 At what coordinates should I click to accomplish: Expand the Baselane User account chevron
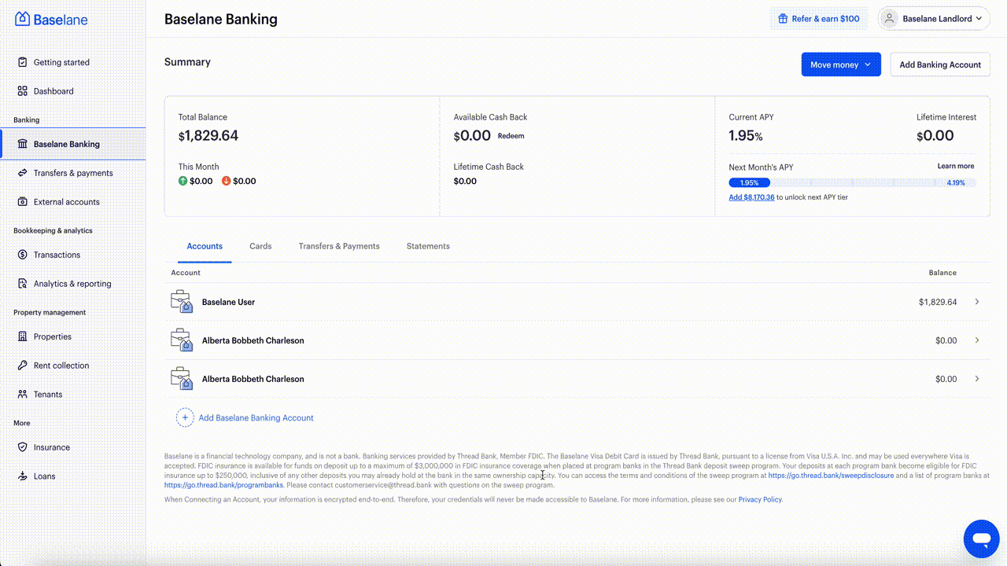tap(977, 302)
